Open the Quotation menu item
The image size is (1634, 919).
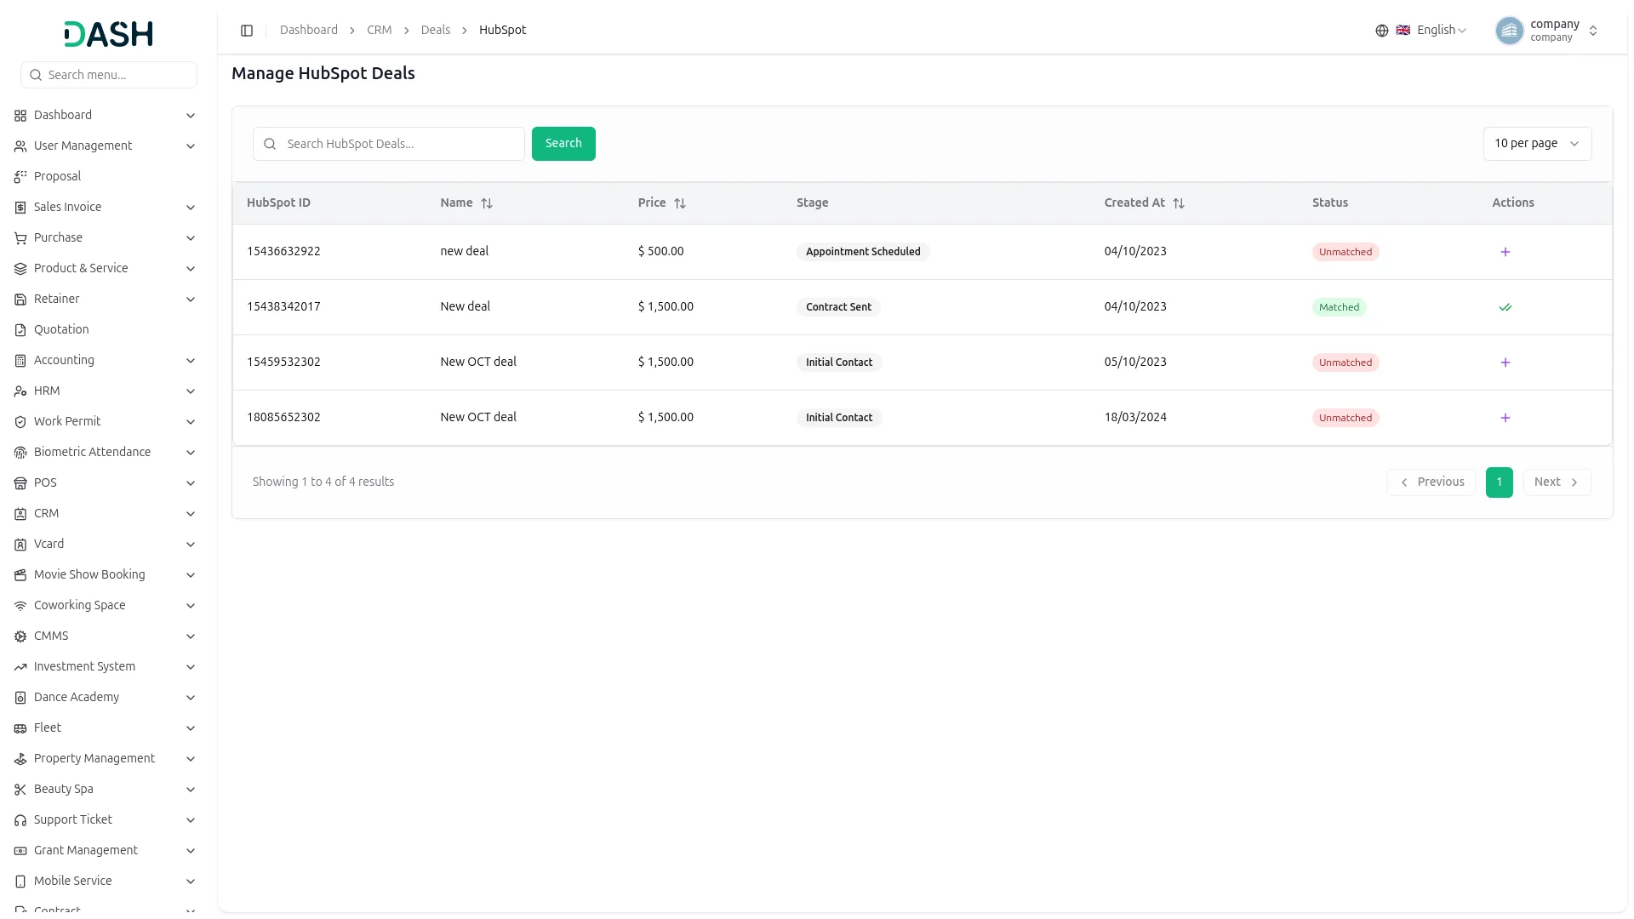[106, 330]
